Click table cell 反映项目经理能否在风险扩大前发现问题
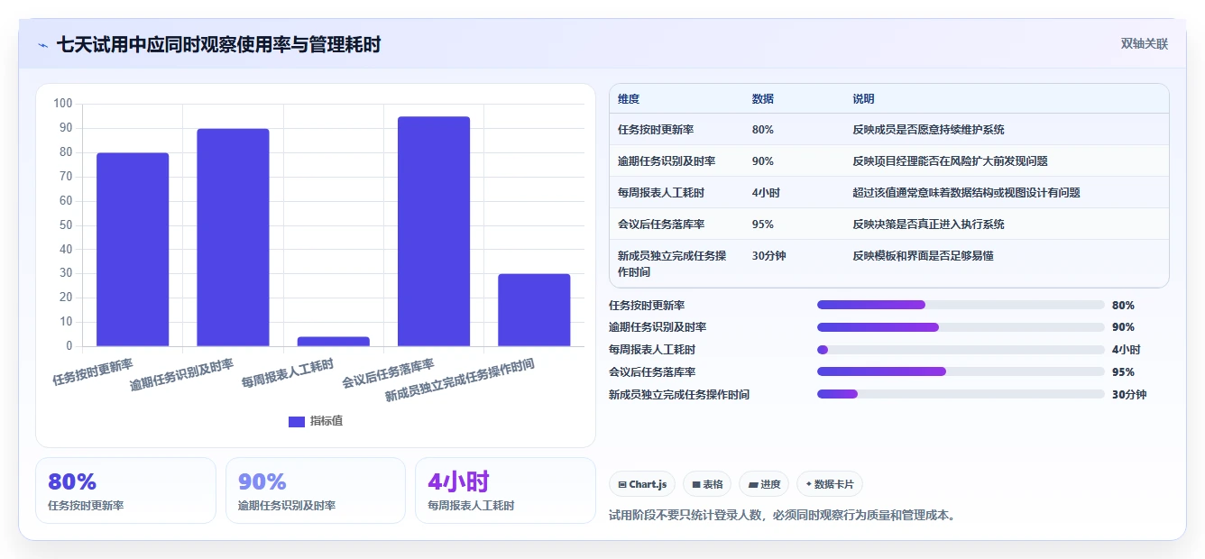The height and width of the screenshot is (559, 1205). pyautogui.click(x=950, y=161)
